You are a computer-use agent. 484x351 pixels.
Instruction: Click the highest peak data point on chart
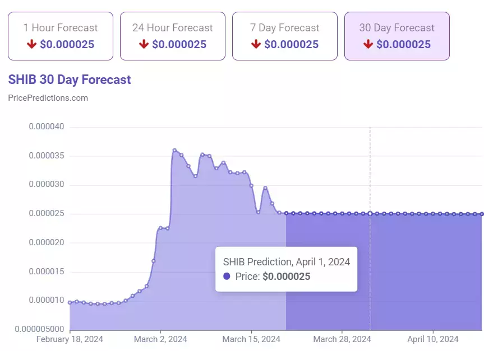[x=175, y=151]
